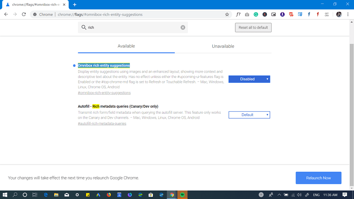Open the Action Center notifications icon
Image resolution: width=354 pixels, height=199 pixels.
[x=345, y=195]
